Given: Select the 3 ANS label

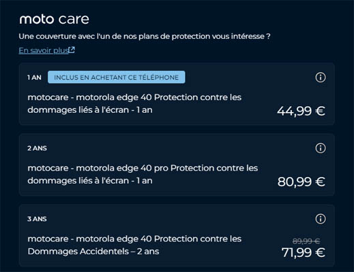Looking at the screenshot, I should [x=37, y=219].
